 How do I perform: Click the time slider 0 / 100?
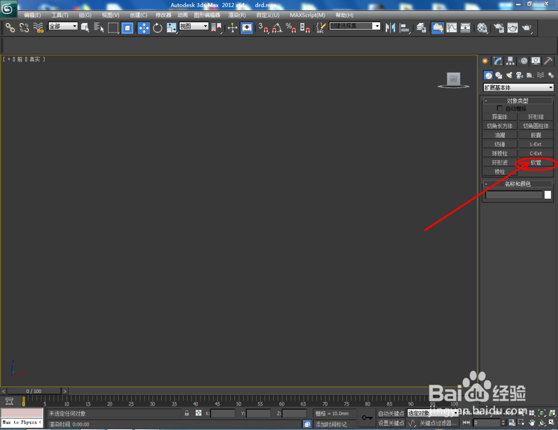(x=34, y=391)
